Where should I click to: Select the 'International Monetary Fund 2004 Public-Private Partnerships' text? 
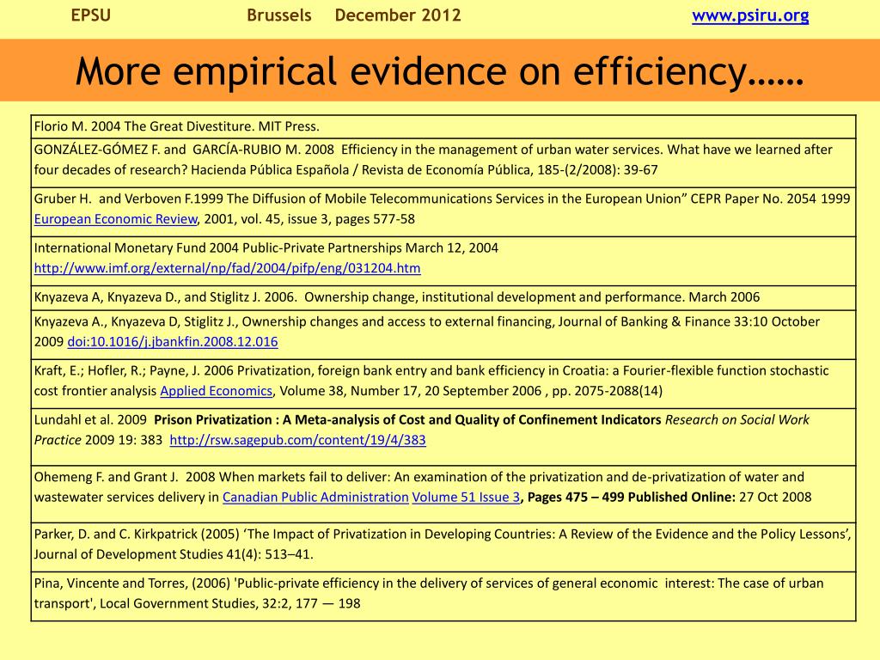click(266, 248)
